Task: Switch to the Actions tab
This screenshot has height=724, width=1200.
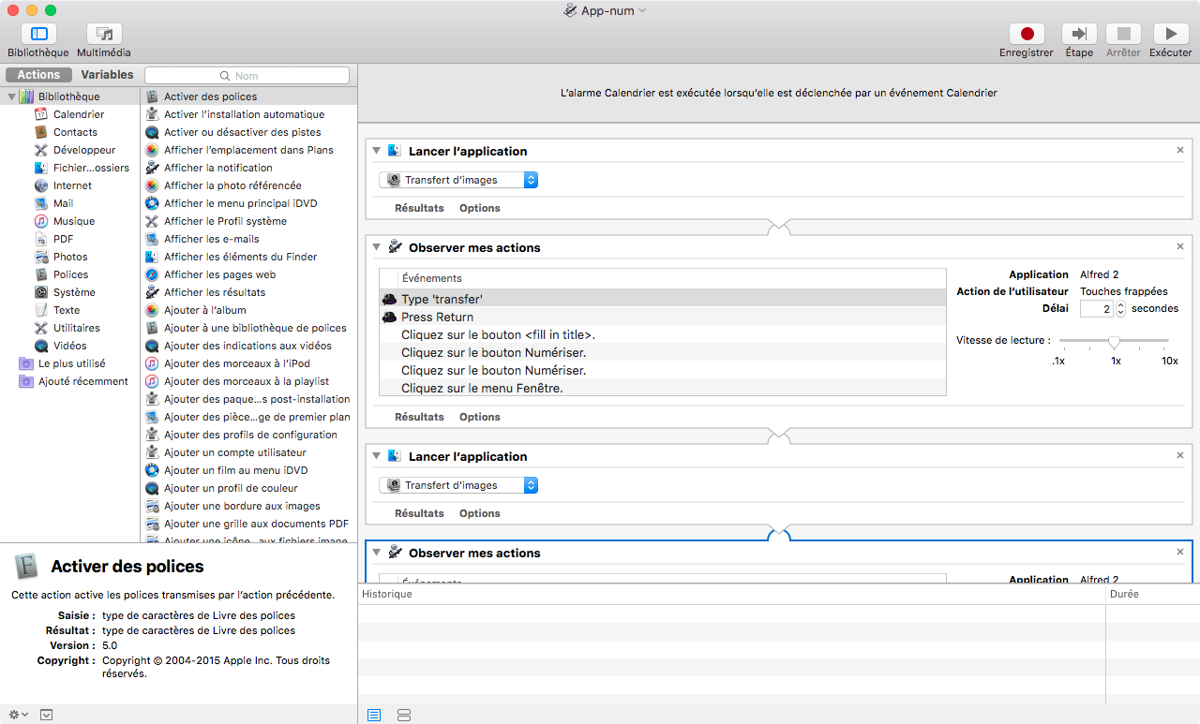Action: pos(38,75)
